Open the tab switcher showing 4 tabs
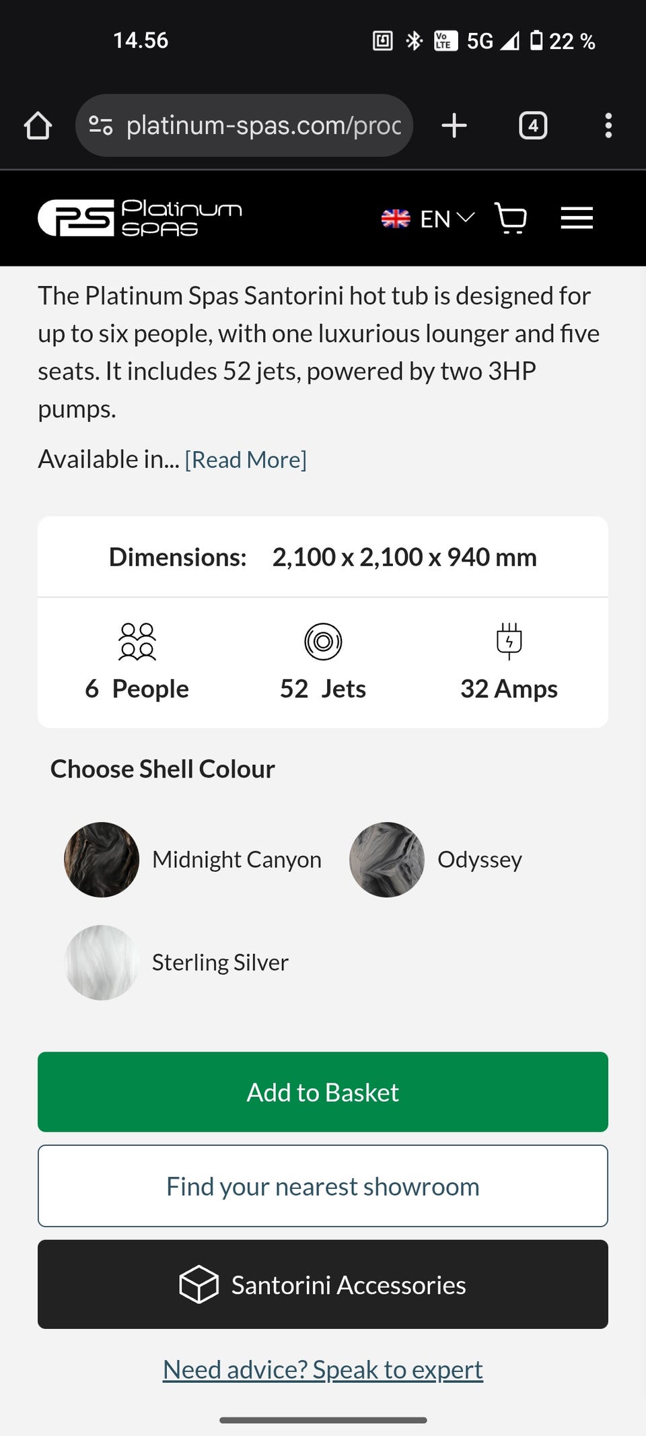The width and height of the screenshot is (646, 1436). (x=533, y=125)
